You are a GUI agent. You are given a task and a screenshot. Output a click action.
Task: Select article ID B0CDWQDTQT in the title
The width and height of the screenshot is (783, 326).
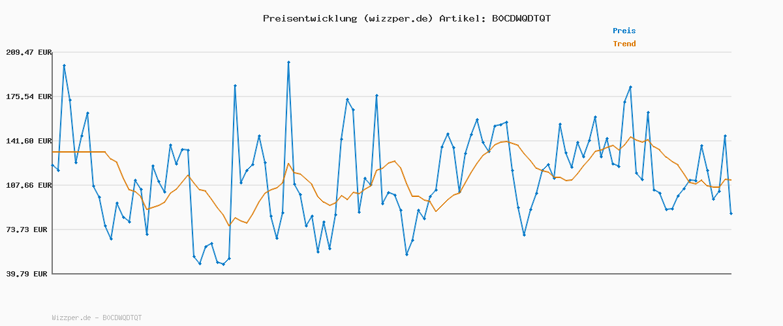(521, 18)
